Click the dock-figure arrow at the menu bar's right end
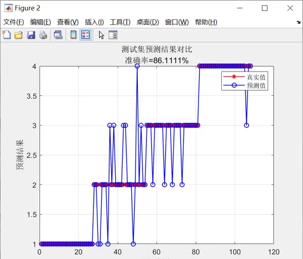Image resolution: width=303 pixels, height=259 pixels. (x=298, y=23)
